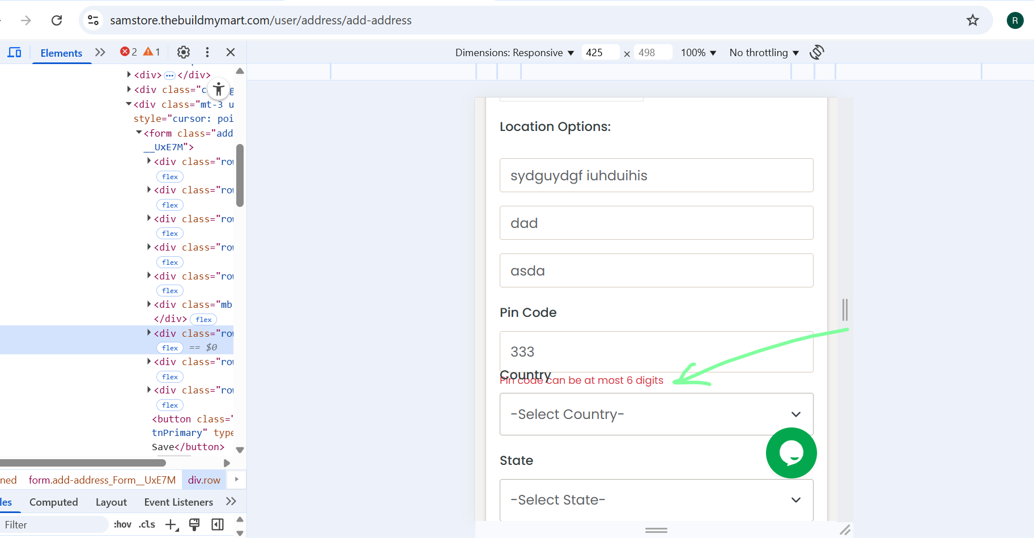
Task: Open the green chat bubble widget
Action: pos(791,453)
